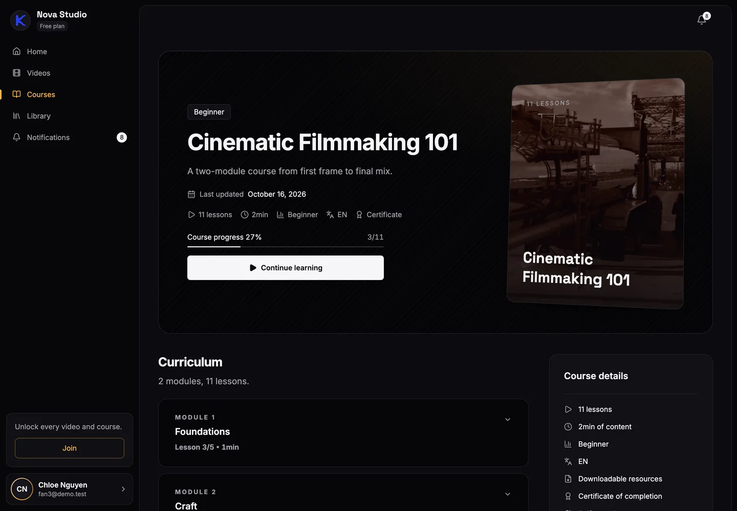Click the October 16, 2026 date
Viewport: 737px width, 511px height.
coord(277,194)
